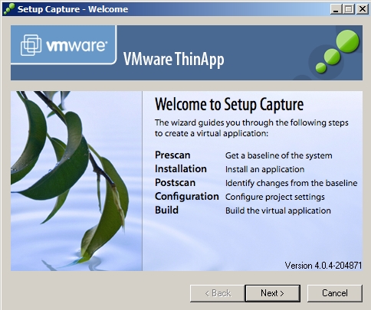Image resolution: width=371 pixels, height=310 pixels.
Task: Click 'Install an application' description
Action: (x=264, y=169)
